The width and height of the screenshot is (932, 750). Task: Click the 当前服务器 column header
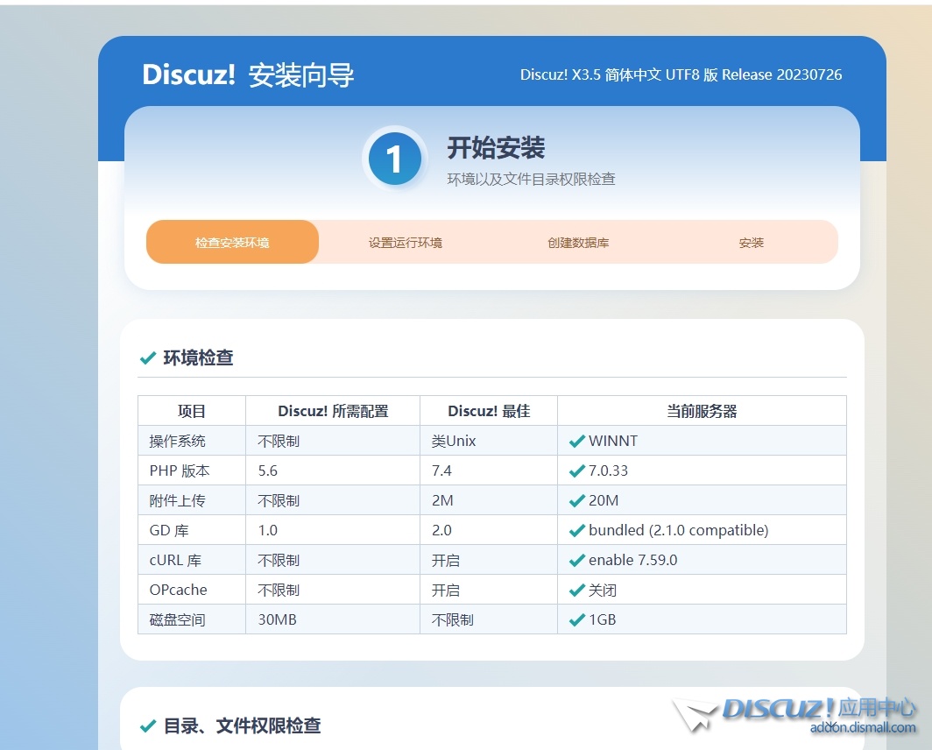click(x=702, y=411)
